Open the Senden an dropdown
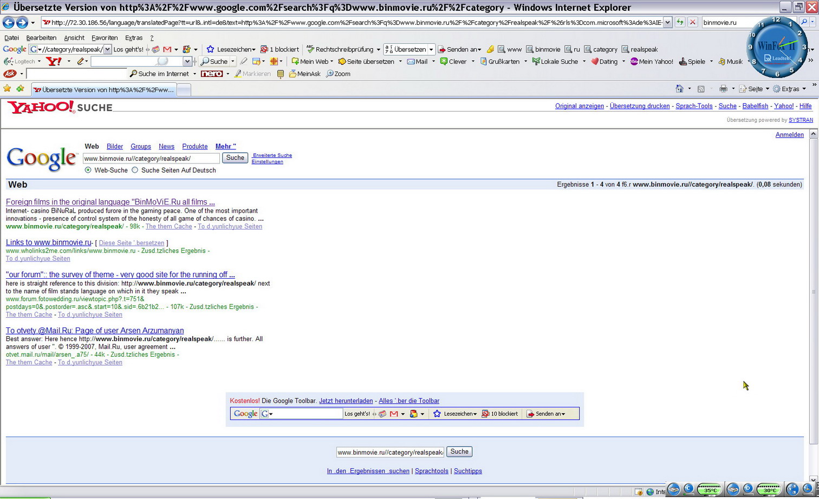The height and width of the screenshot is (499, 819). click(x=479, y=49)
